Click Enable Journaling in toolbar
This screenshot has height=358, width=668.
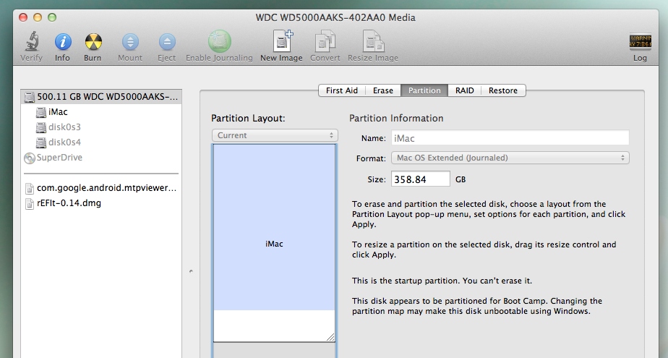click(219, 43)
